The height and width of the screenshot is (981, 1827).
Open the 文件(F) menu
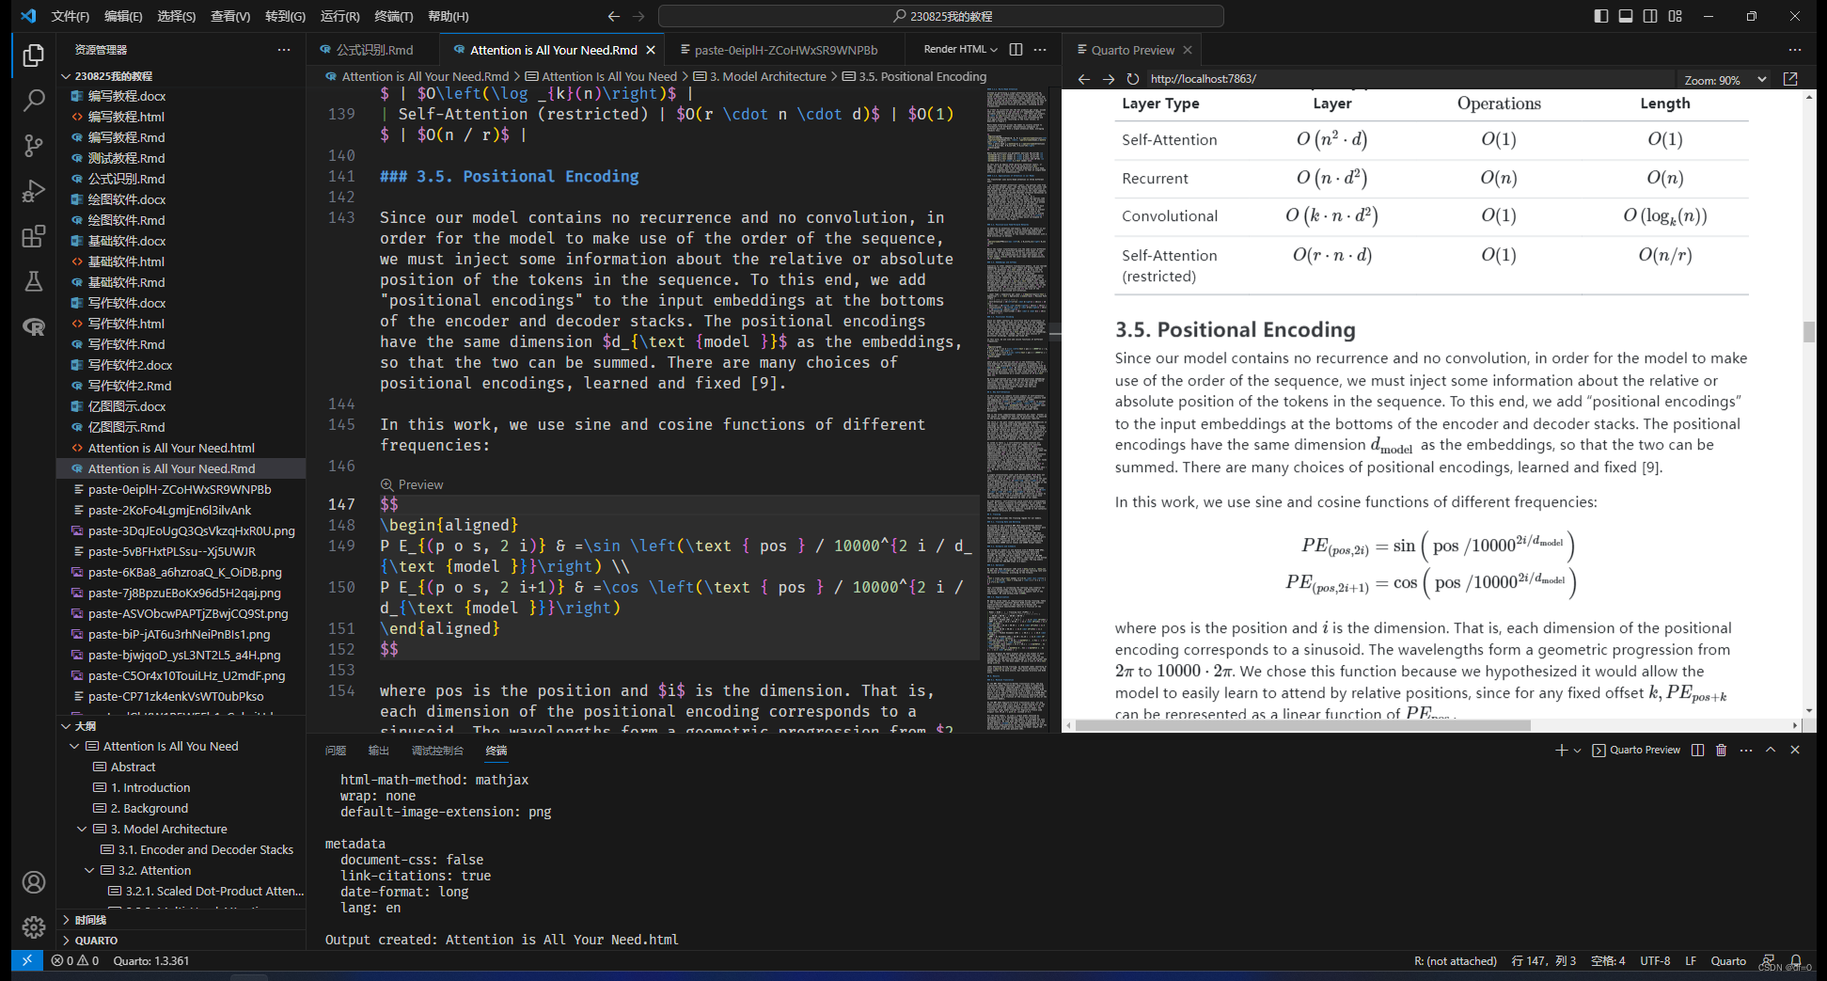point(70,16)
